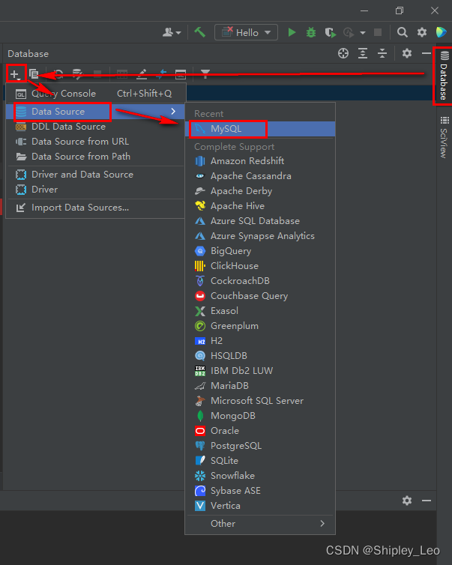452x565 pixels.
Task: Select Azure SQL Database
Action: point(260,221)
